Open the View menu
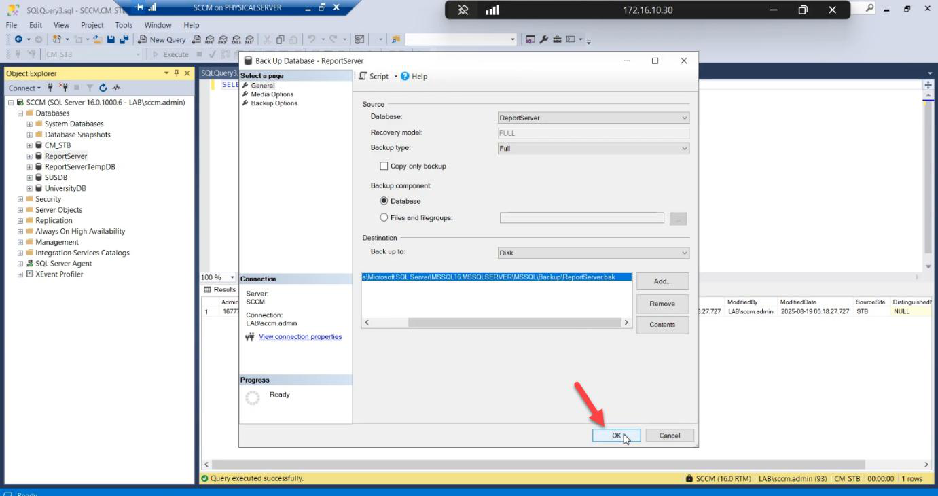 click(x=61, y=25)
